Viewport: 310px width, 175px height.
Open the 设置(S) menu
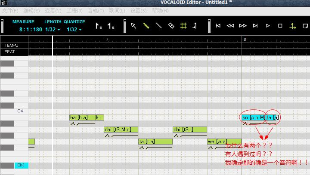pos(138,11)
